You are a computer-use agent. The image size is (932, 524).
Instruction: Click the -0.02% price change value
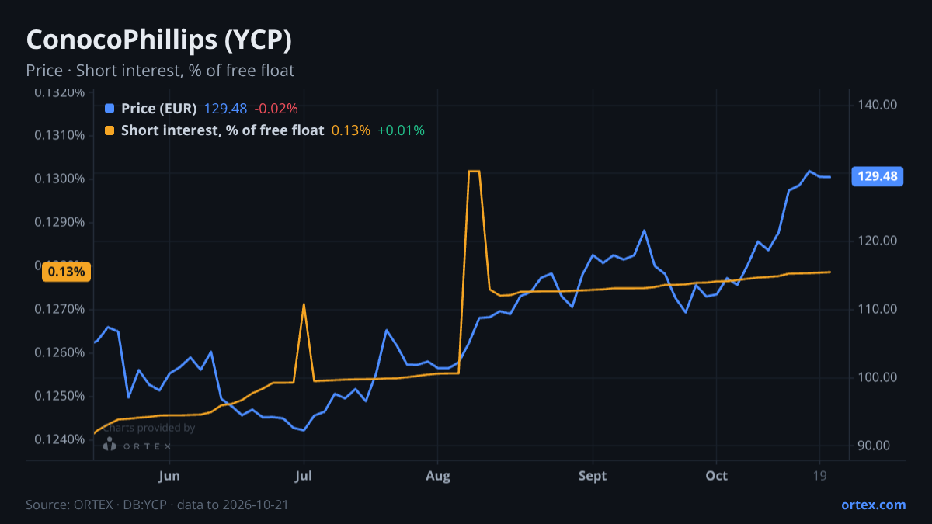tap(276, 109)
